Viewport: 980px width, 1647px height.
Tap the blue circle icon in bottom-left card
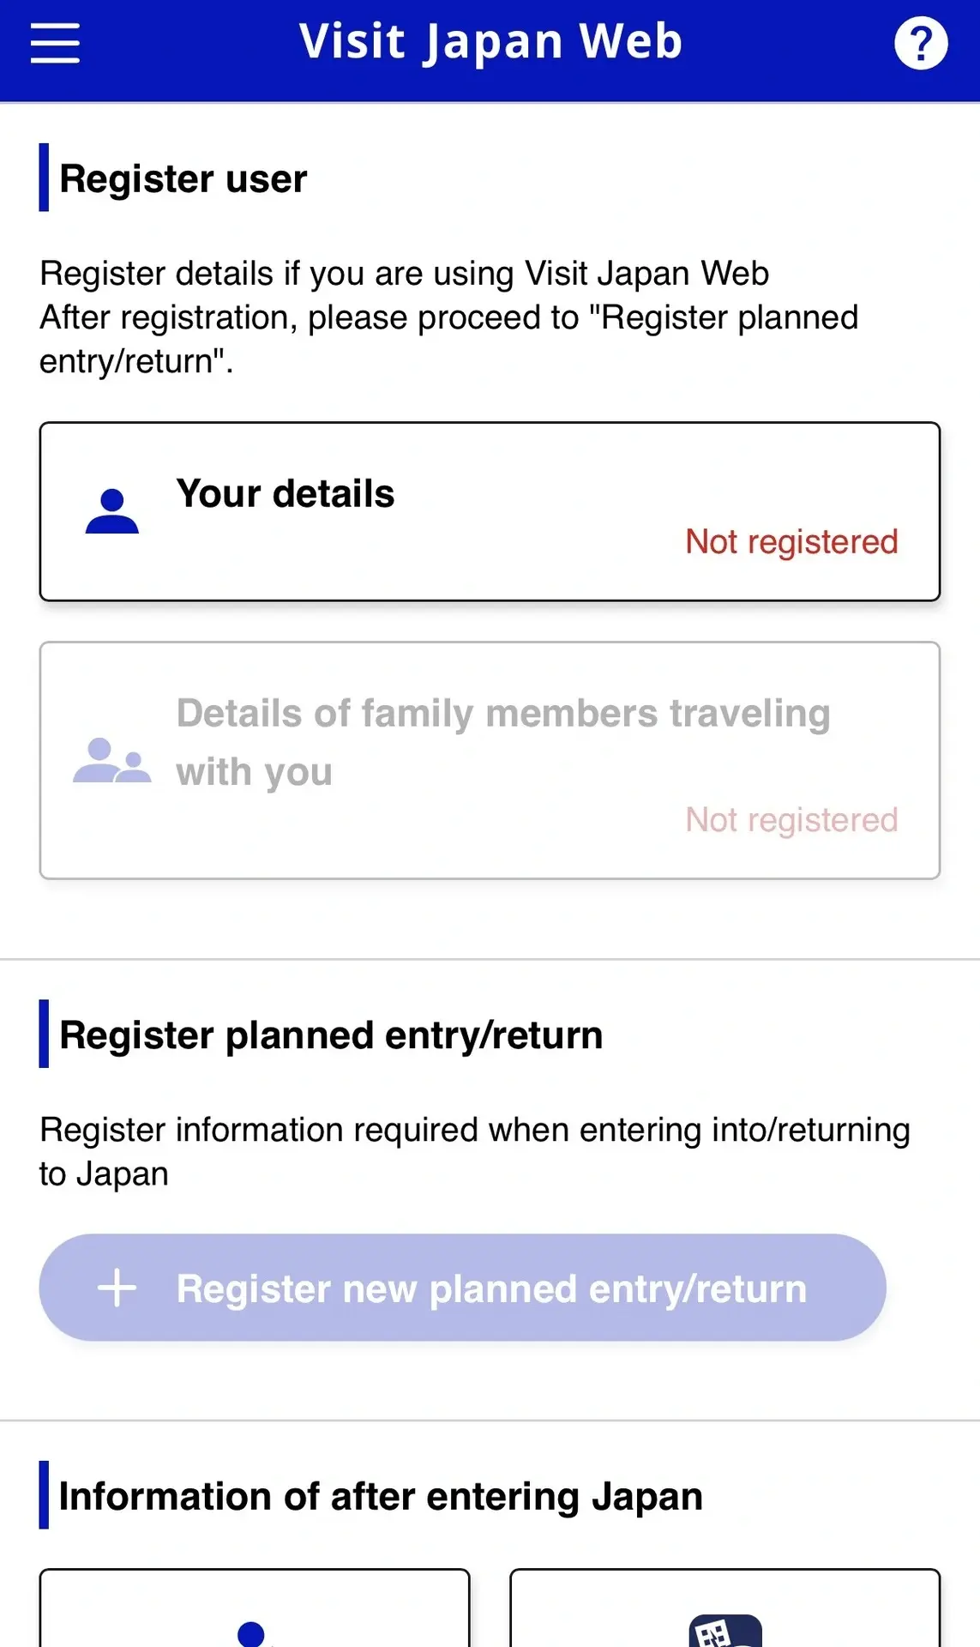click(251, 1634)
